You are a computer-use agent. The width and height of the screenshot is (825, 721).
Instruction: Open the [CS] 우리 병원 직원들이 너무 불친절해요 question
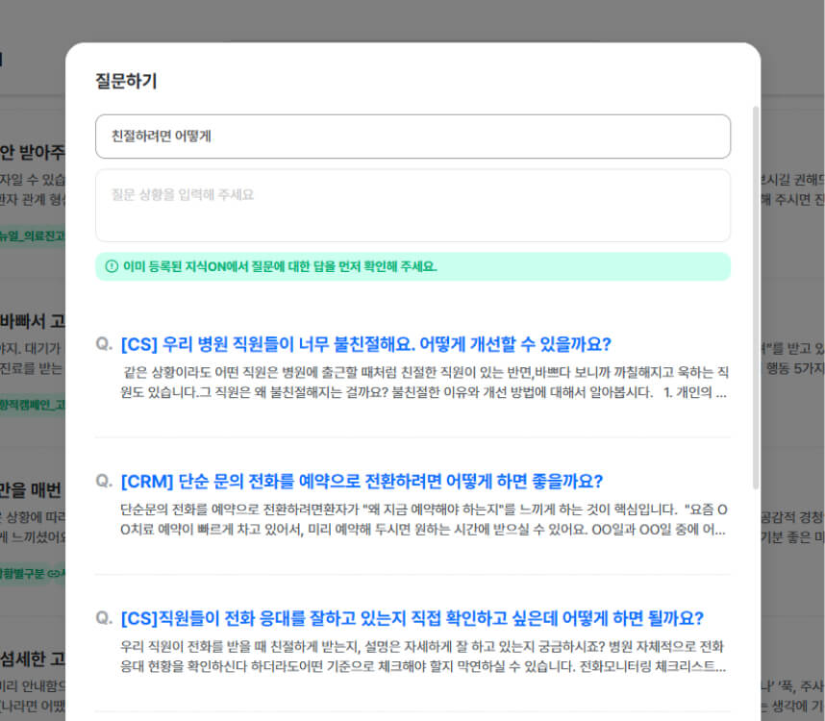tap(365, 344)
